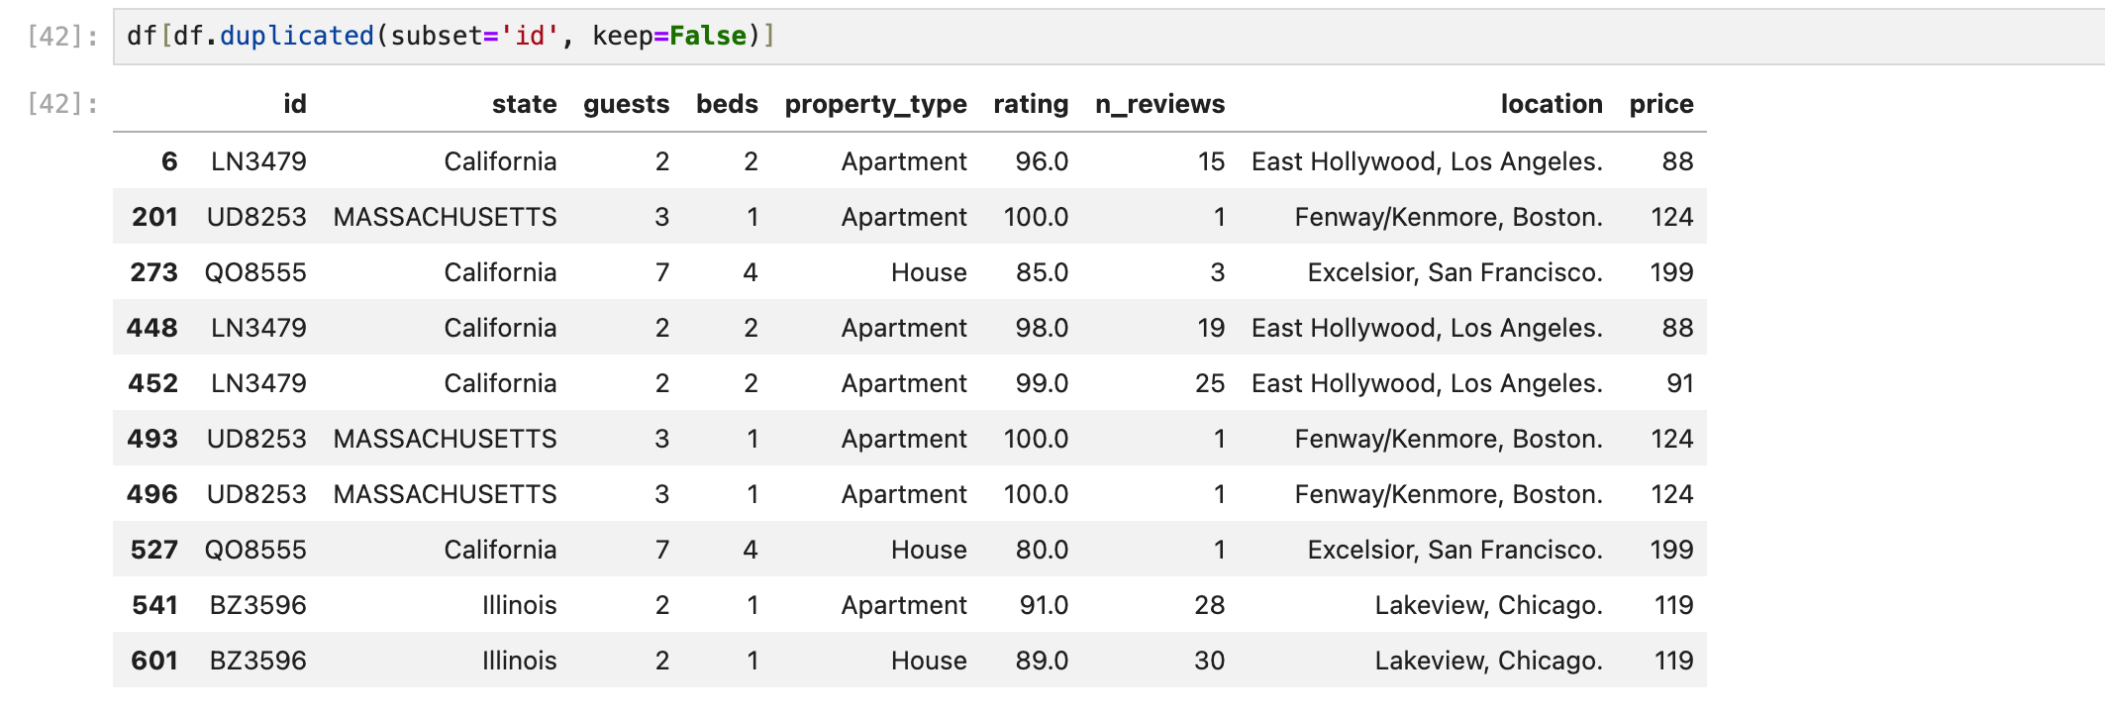Click rating 89.0 in row 601
Viewport: 2105px width, 715px height.
1043,661
